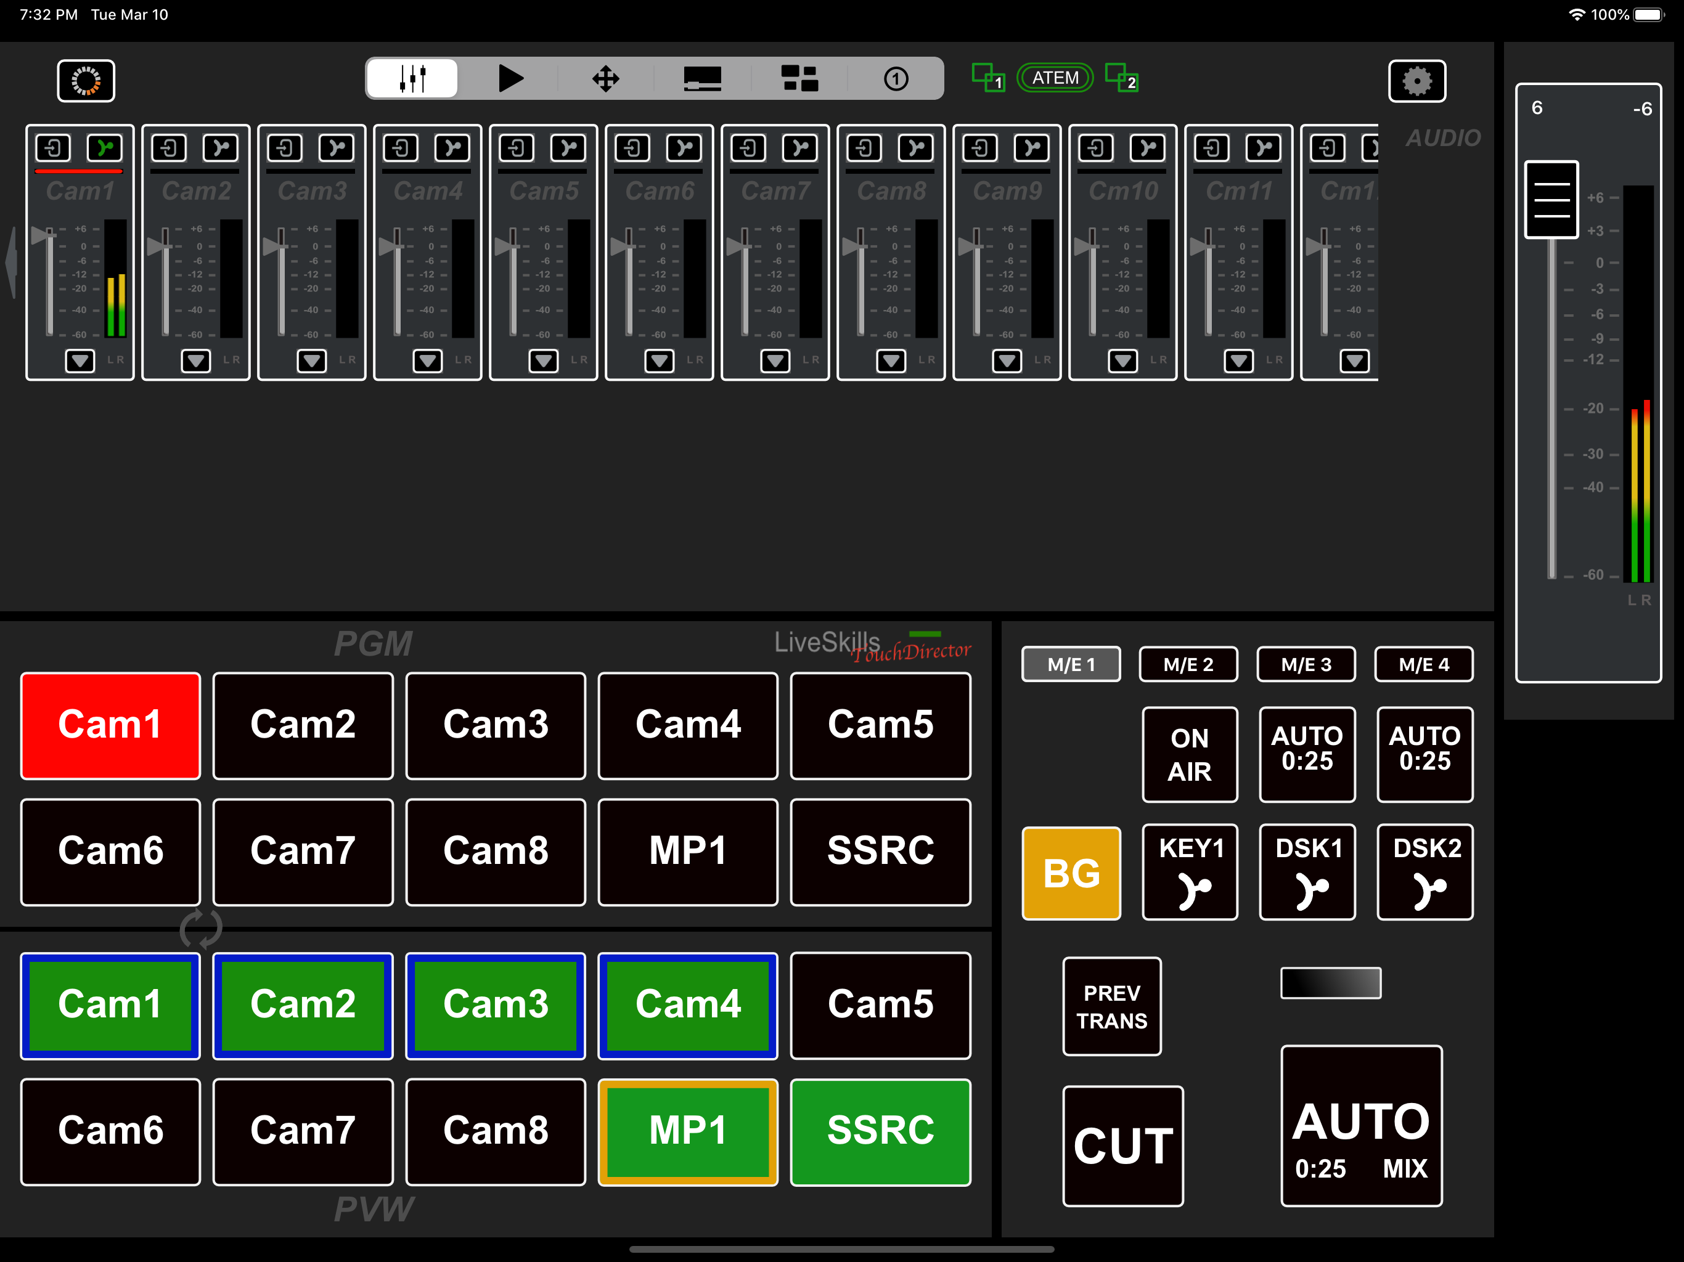Switch to the M/E 4 tab
Screen dimensions: 1684x1262
pyautogui.click(x=1423, y=664)
